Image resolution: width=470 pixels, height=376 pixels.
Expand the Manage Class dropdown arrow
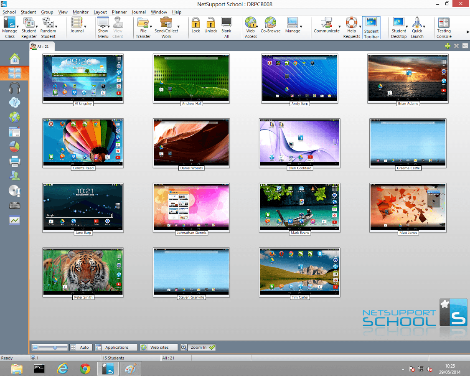[x=18, y=26]
